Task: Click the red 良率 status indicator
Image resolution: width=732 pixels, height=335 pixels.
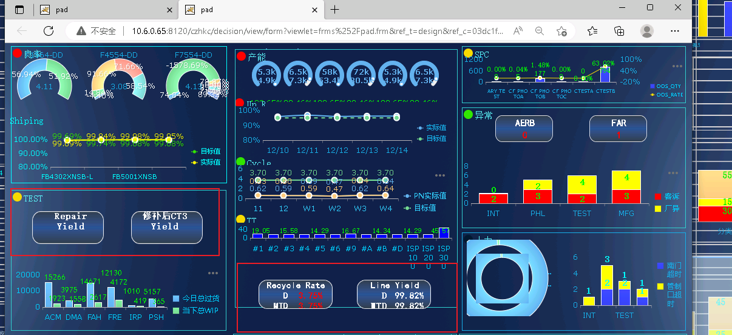Action: coord(18,53)
